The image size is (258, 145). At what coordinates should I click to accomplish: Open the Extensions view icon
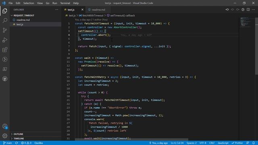pyautogui.click(x=5, y=50)
